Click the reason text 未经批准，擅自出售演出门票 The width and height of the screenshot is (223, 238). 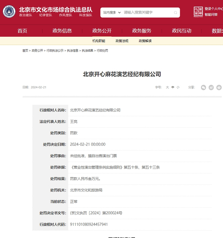(x=93, y=156)
